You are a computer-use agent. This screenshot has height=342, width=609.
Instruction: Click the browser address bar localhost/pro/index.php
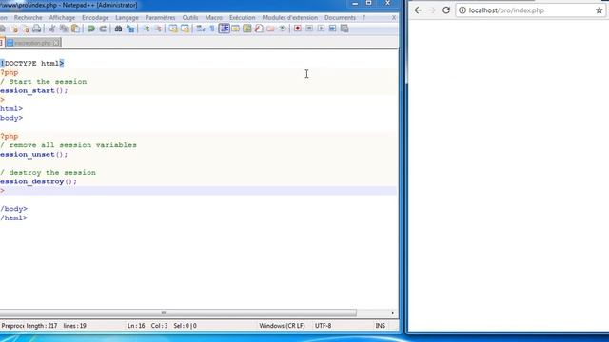tap(531, 10)
